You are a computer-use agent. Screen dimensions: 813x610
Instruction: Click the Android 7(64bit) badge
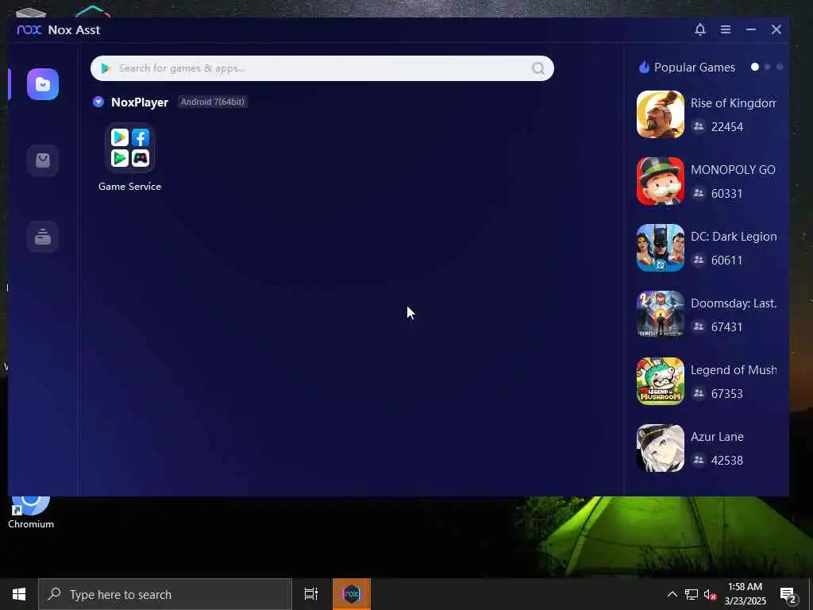[x=213, y=102]
